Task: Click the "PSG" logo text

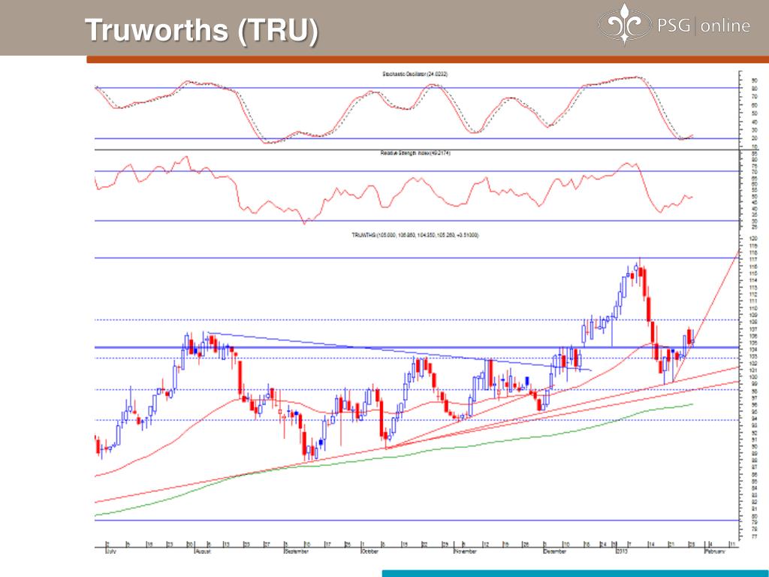Action: coord(674,25)
